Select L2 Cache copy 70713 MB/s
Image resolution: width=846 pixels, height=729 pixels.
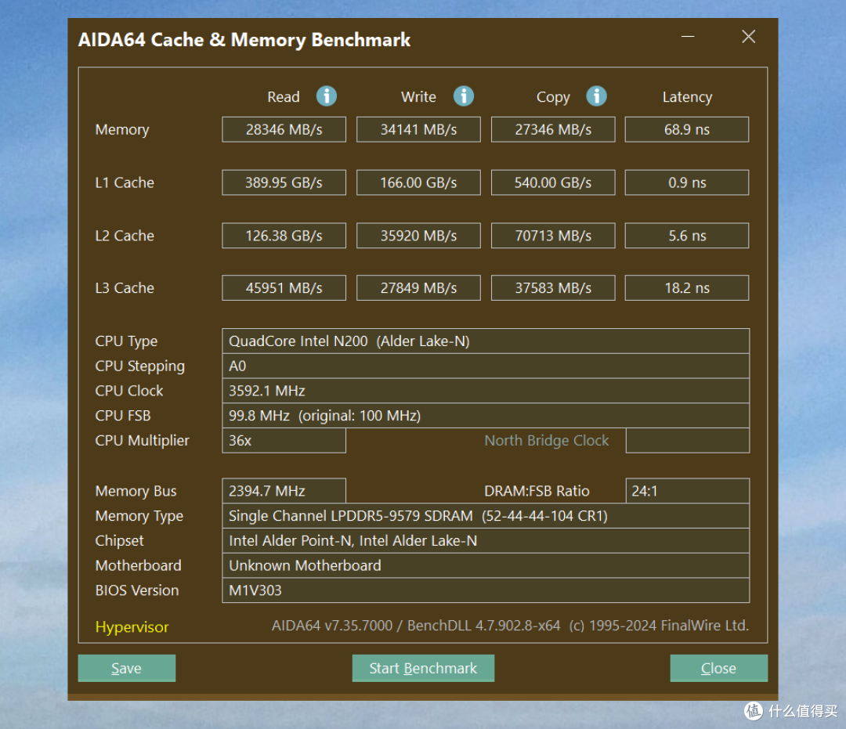(x=553, y=236)
